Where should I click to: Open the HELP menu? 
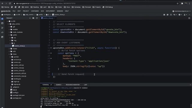[x=67, y=11]
